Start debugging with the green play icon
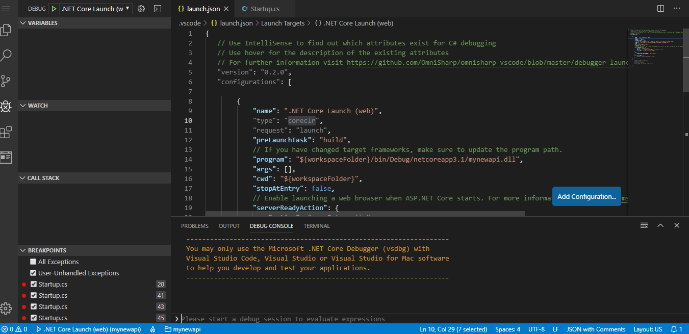This screenshot has height=334, width=689. [54, 8]
